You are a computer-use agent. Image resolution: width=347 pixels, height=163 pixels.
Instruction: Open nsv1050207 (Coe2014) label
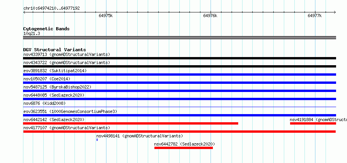click(x=47, y=79)
